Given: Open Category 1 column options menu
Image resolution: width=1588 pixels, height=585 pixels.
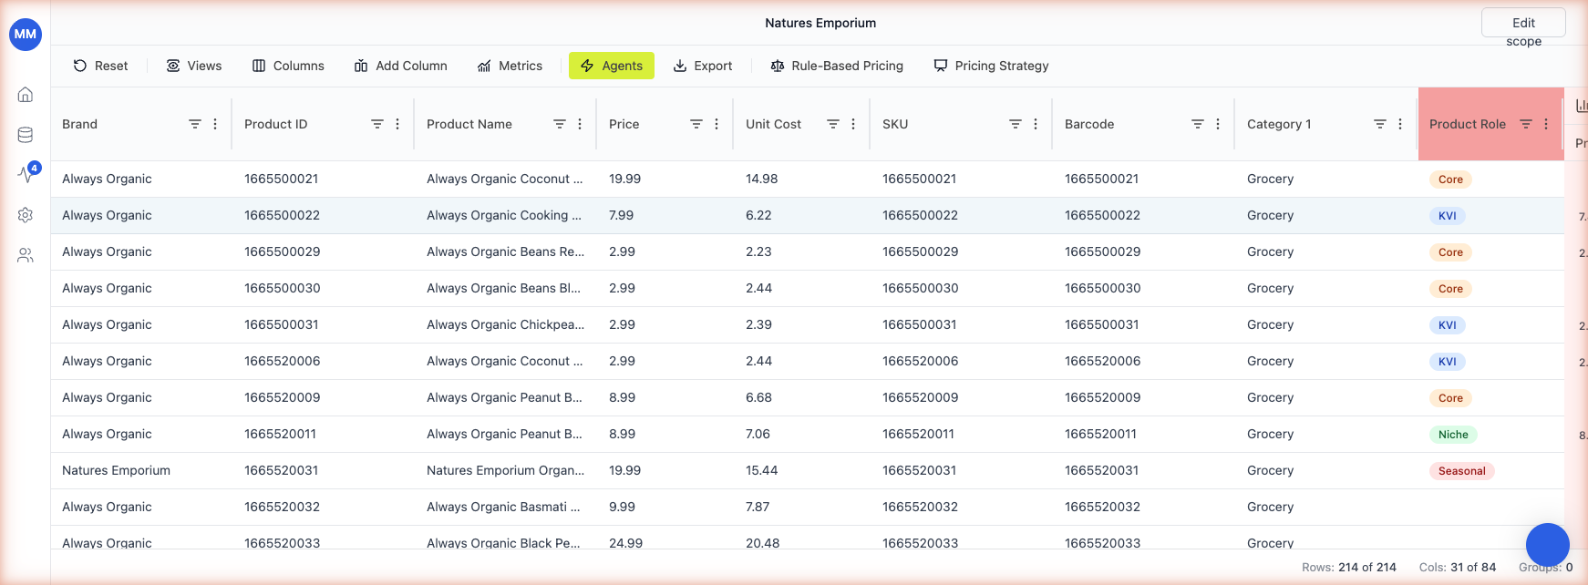Looking at the screenshot, I should [x=1400, y=124].
